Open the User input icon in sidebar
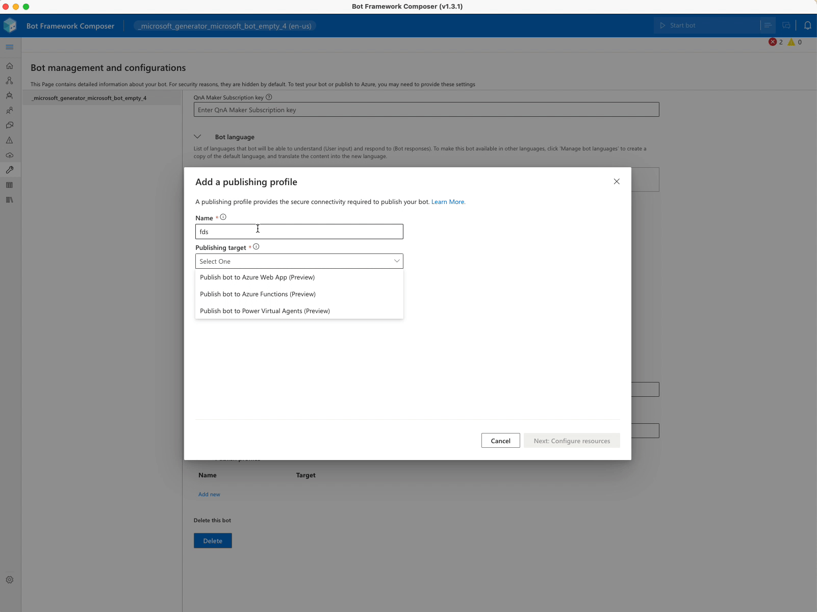 pos(10,110)
